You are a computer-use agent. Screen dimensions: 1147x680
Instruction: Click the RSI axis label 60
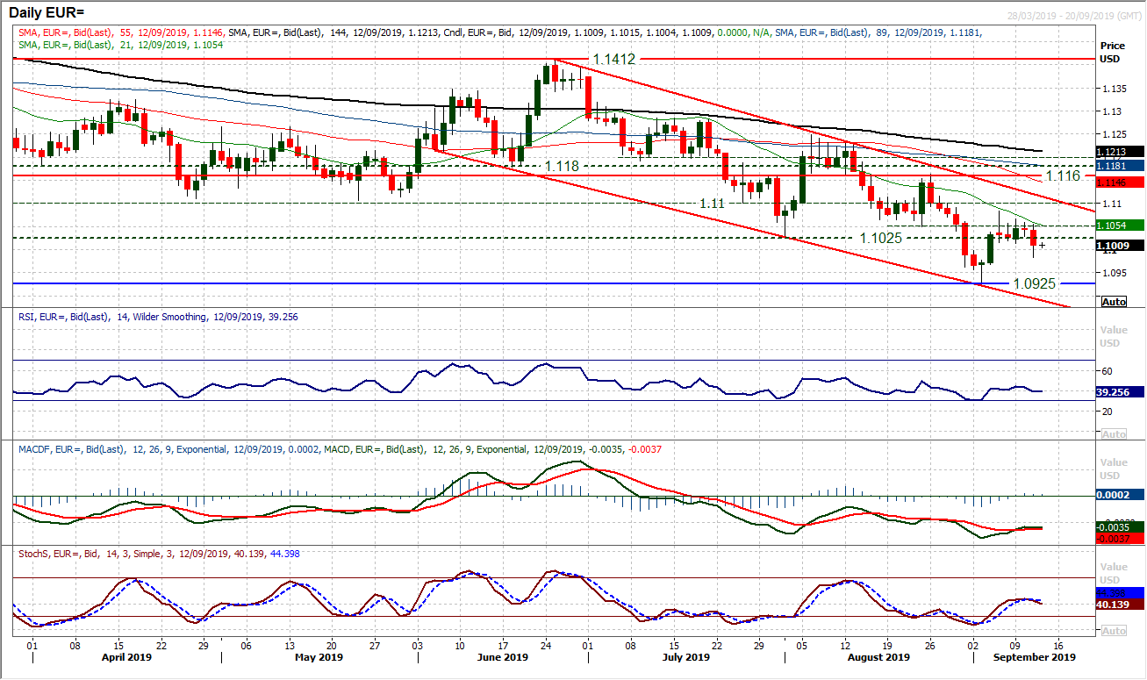[1107, 371]
